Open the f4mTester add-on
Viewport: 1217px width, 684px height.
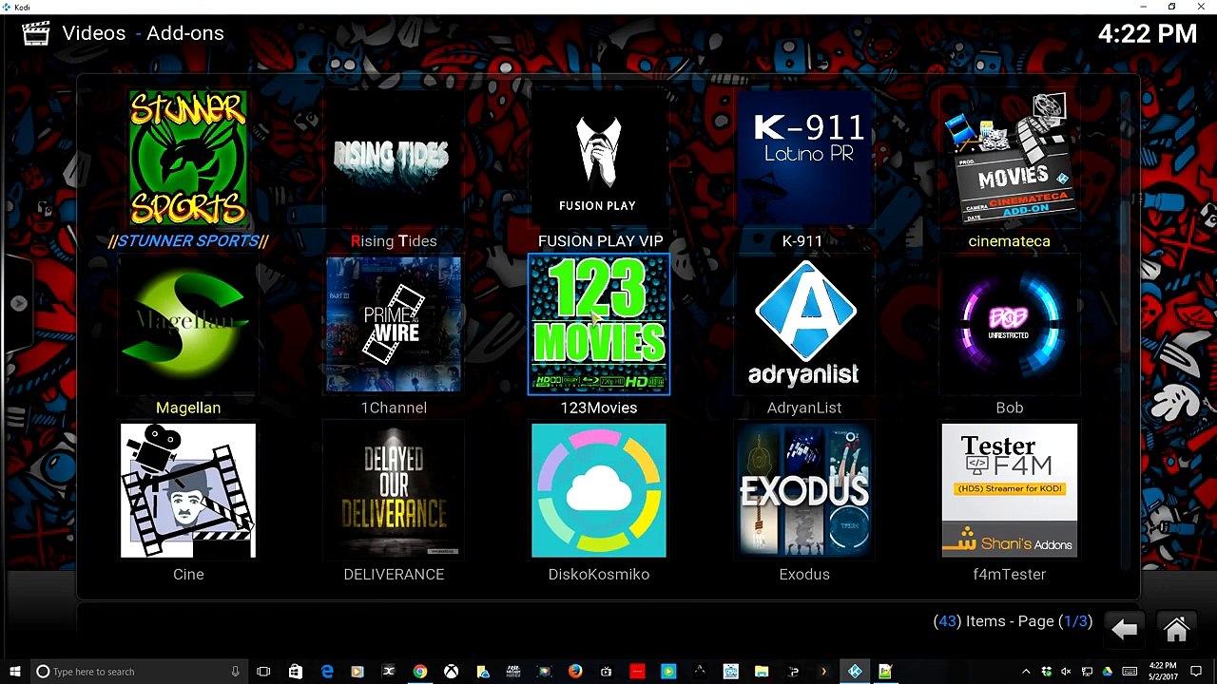point(1010,491)
